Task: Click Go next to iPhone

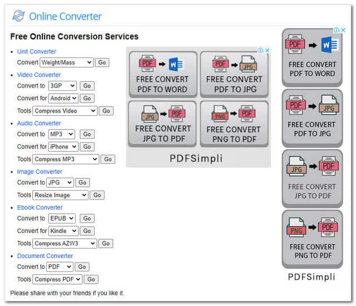Action: pyautogui.click(x=87, y=147)
